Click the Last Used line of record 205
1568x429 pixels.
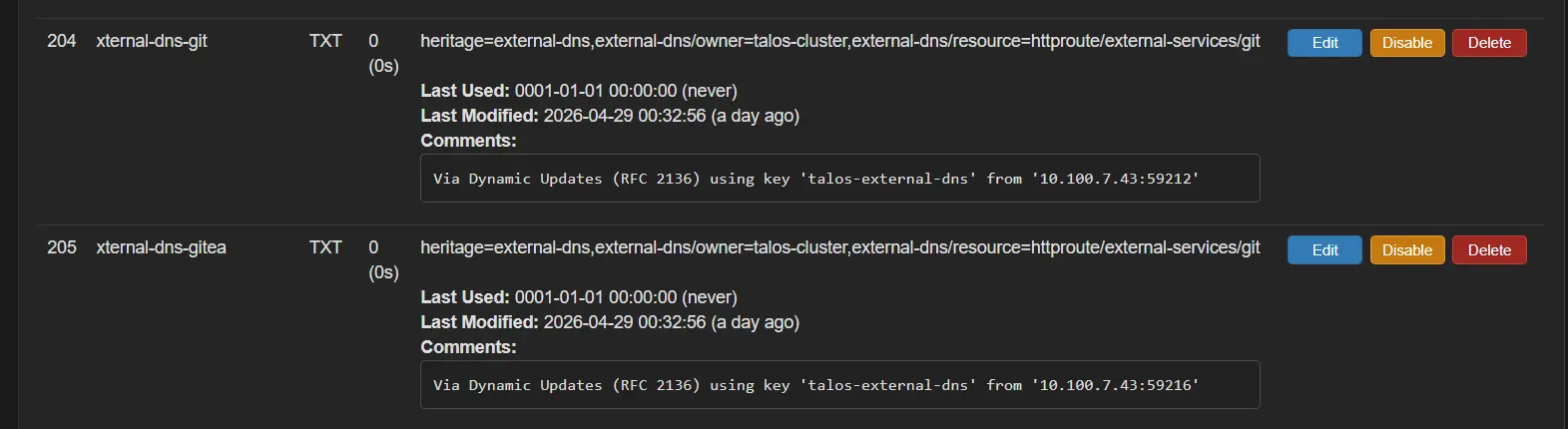tap(579, 297)
